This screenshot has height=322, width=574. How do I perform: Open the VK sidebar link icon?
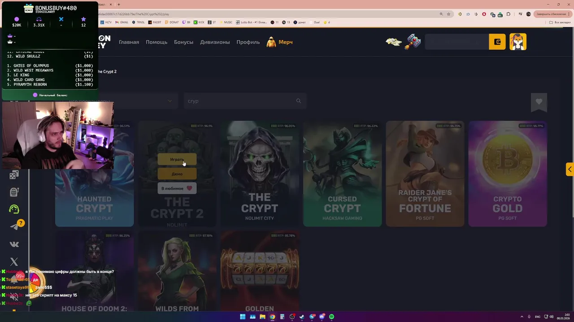pyautogui.click(x=14, y=244)
